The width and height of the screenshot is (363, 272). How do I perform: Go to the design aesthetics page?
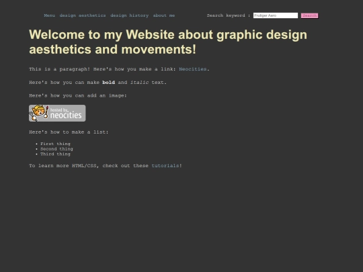click(83, 15)
